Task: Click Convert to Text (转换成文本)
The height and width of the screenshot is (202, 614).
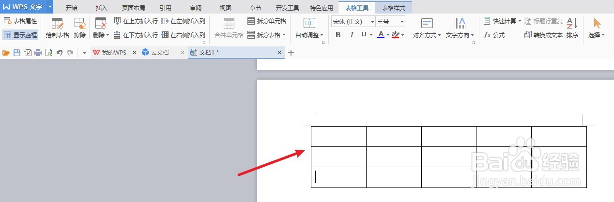Action: (543, 35)
